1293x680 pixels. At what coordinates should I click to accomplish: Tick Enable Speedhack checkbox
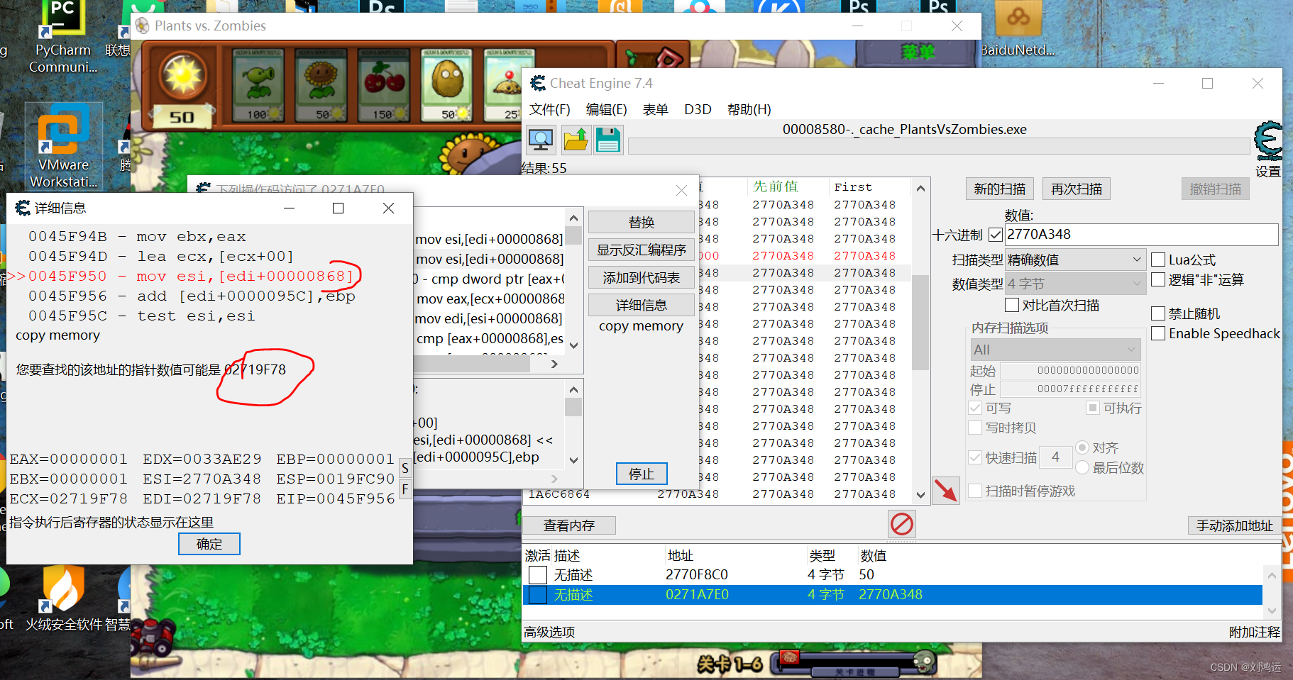[1158, 333]
